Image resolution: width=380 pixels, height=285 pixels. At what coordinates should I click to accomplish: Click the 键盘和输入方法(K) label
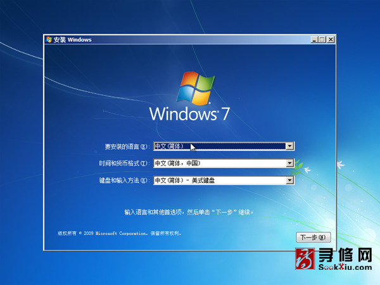(x=124, y=180)
